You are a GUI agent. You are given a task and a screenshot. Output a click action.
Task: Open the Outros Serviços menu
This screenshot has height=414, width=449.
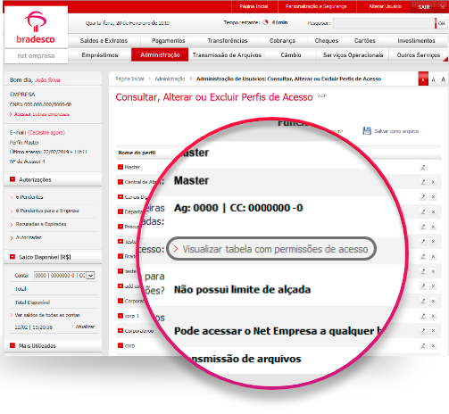[419, 55]
